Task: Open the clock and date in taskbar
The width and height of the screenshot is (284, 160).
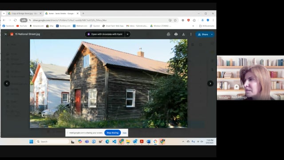Action: [209, 141]
